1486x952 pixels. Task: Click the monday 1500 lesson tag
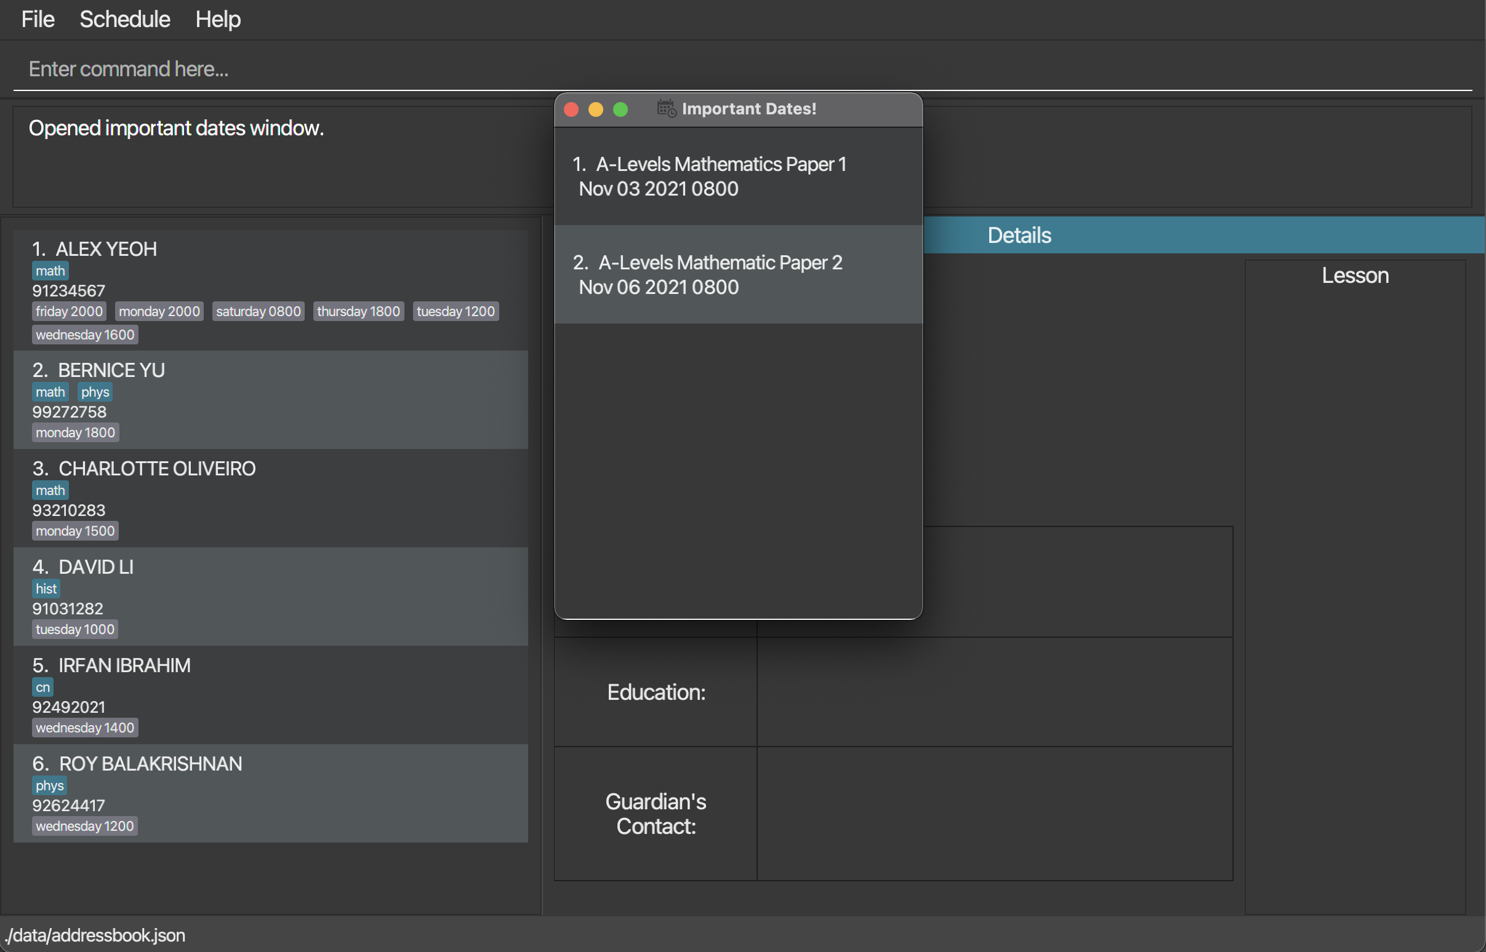pyautogui.click(x=76, y=530)
